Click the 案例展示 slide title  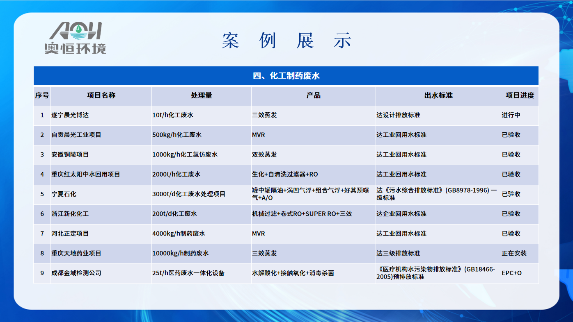[286, 41]
